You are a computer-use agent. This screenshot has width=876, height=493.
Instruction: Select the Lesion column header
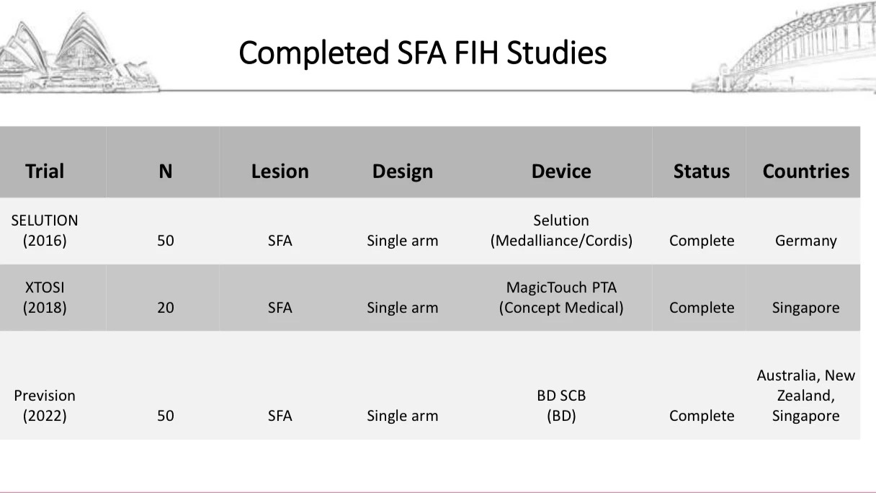click(280, 172)
